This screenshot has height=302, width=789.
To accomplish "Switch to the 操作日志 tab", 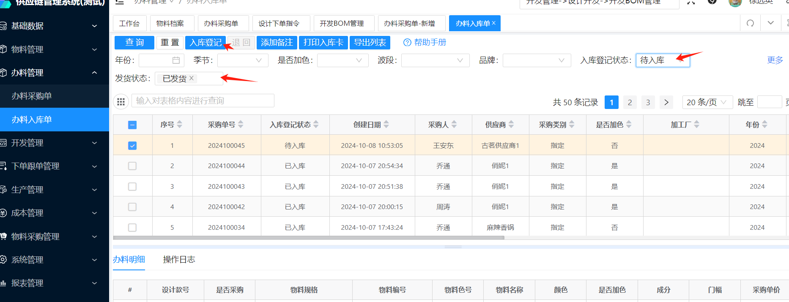I will 179,259.
